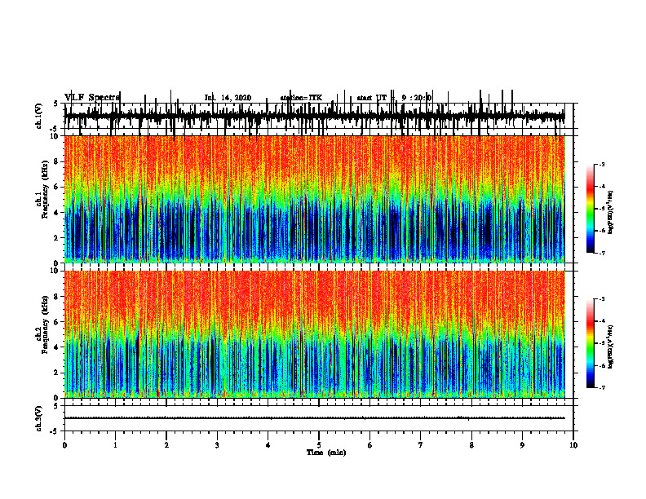Click the ch.3 flat voltage trace panel
The height and width of the screenshot is (499, 646).
[x=318, y=418]
